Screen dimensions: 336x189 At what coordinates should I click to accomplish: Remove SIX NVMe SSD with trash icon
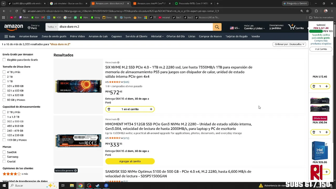pyautogui.click(x=109, y=109)
